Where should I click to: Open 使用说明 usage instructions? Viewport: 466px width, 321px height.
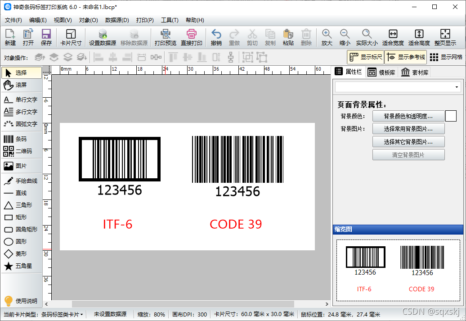tap(22, 301)
